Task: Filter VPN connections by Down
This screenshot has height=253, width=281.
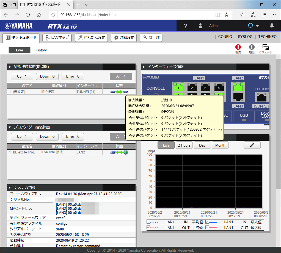Action: coord(47,76)
